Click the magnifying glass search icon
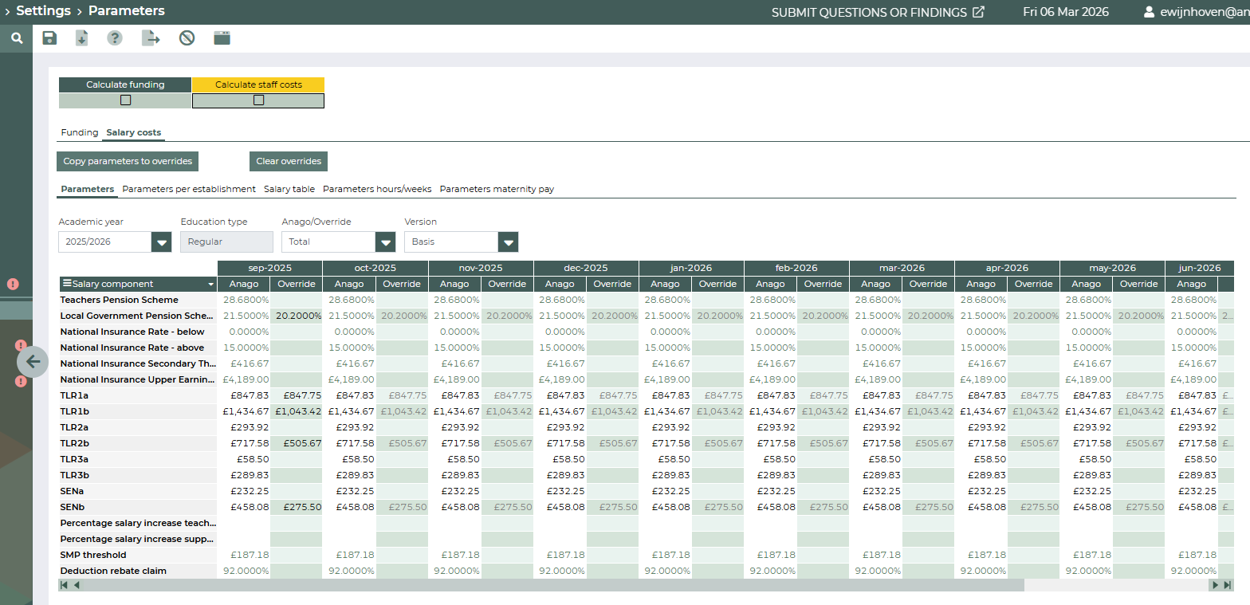The image size is (1250, 605). click(x=17, y=38)
